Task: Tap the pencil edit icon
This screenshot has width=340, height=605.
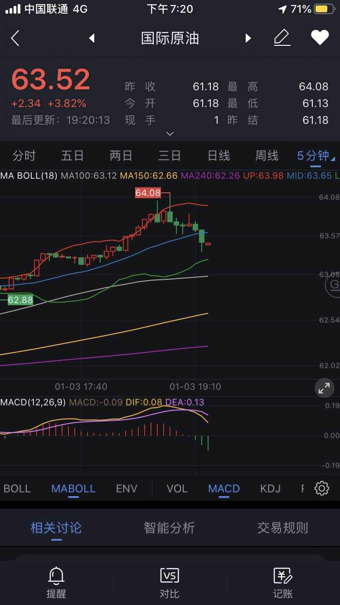Action: [282, 38]
